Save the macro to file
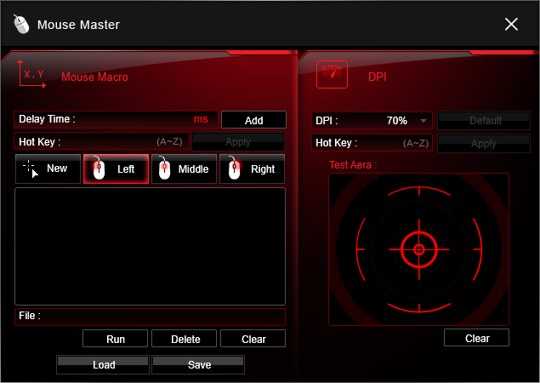540x383 pixels. tap(198, 365)
